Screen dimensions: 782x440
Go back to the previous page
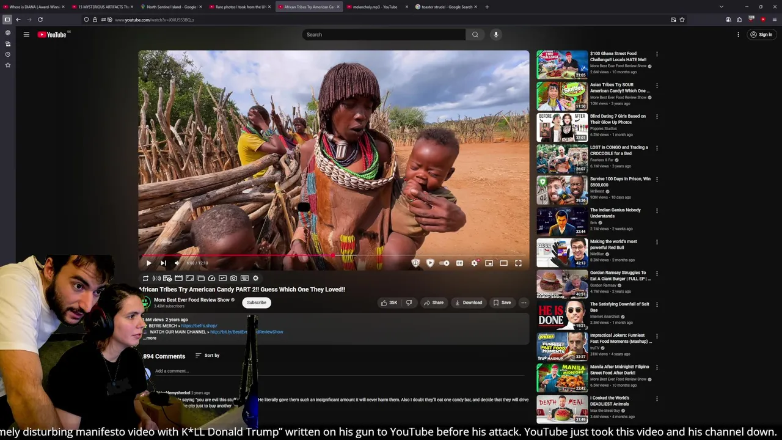point(18,20)
